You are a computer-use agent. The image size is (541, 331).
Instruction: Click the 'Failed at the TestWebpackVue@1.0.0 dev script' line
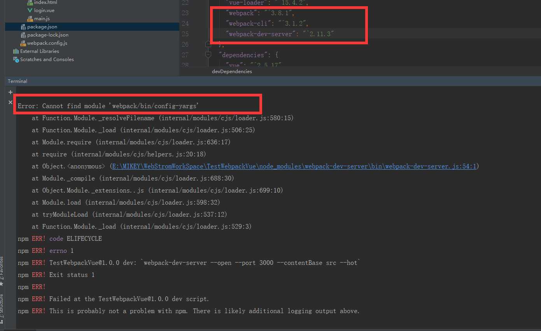114,299
